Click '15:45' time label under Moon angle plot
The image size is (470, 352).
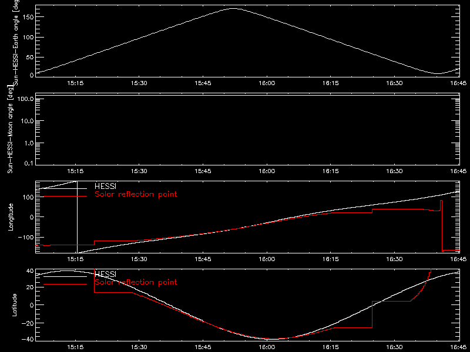click(203, 171)
